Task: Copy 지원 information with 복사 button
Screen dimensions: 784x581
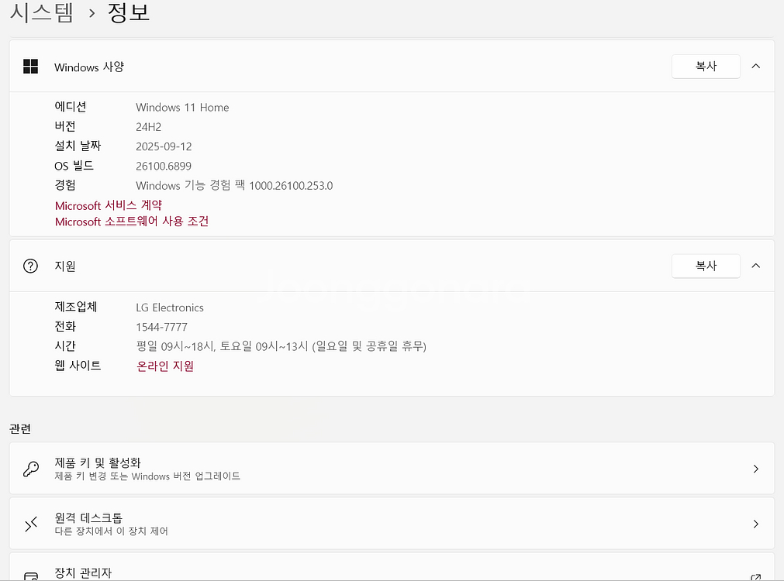Action: point(705,266)
